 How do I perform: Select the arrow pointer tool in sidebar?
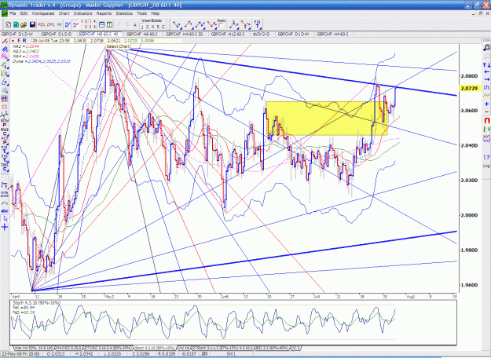5,219
